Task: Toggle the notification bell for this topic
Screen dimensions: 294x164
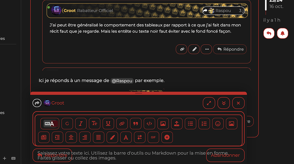Action: (x=282, y=34)
